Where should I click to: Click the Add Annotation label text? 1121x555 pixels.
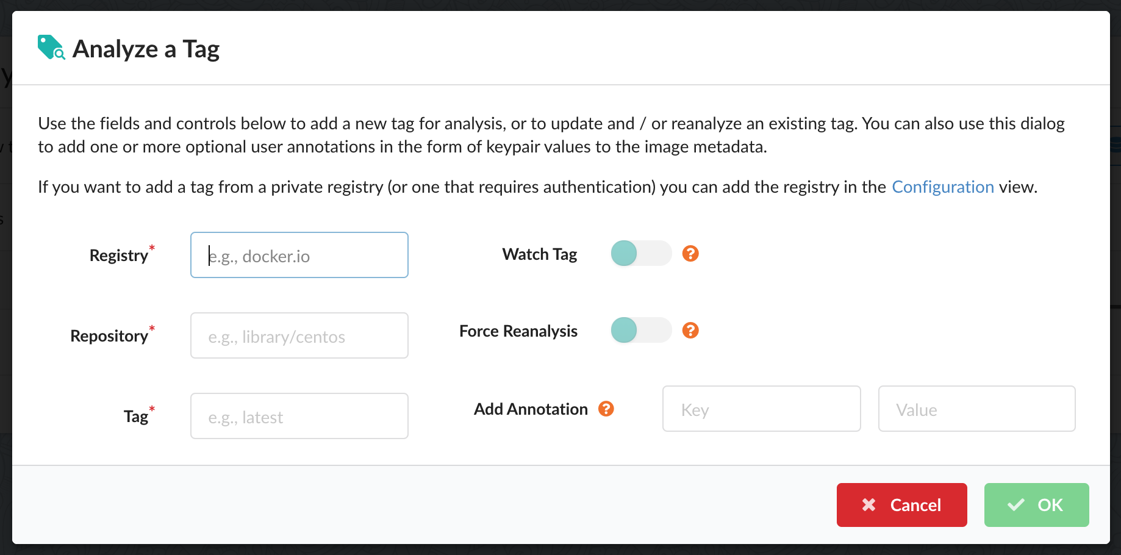click(531, 409)
